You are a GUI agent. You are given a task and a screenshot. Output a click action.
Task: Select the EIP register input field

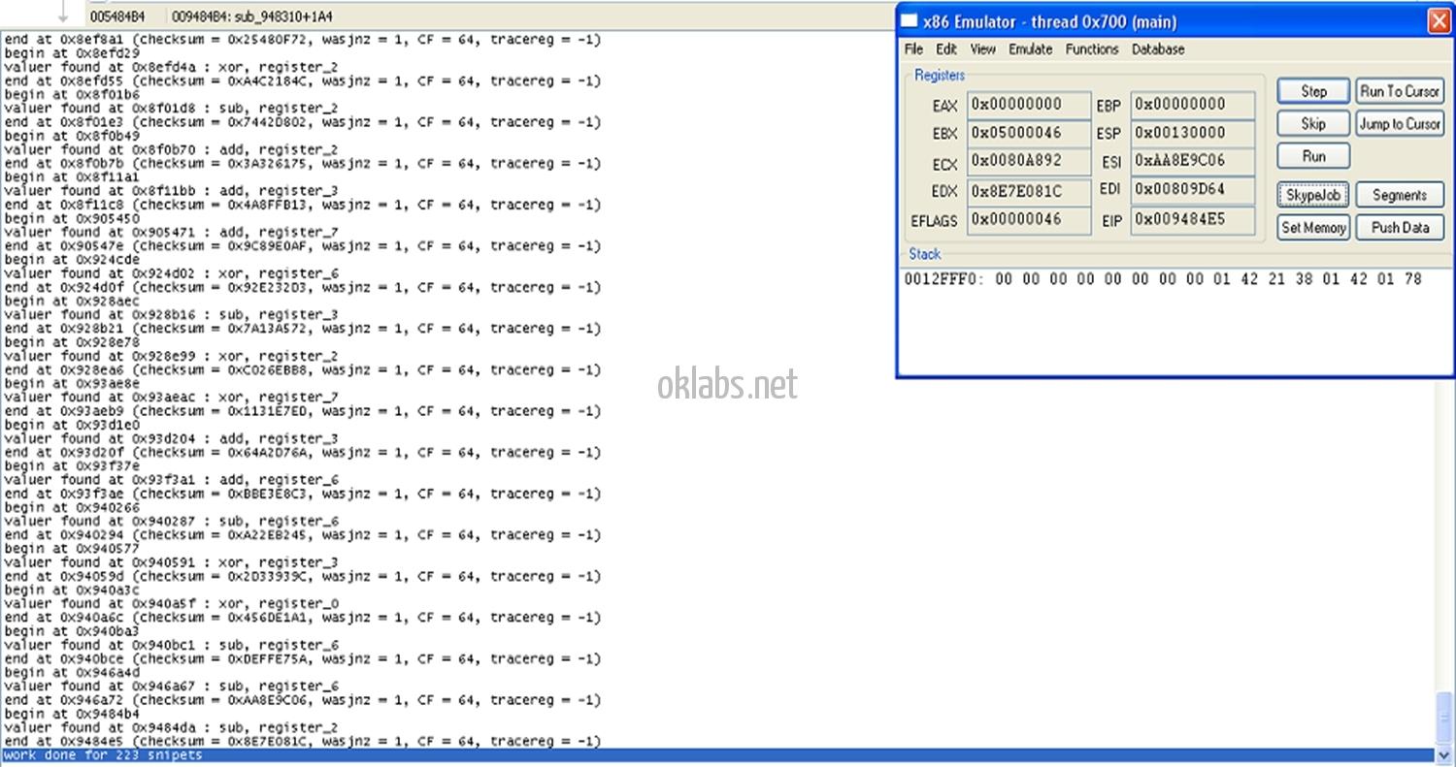(1192, 220)
